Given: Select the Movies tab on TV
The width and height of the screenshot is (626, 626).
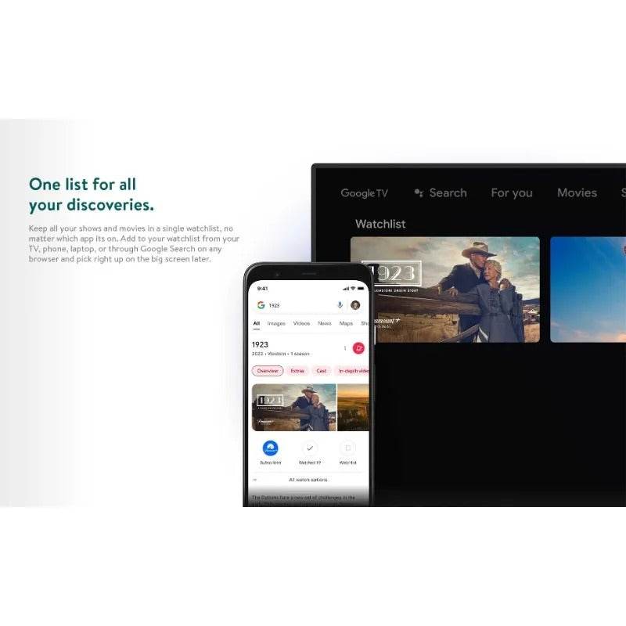Looking at the screenshot, I should click(x=577, y=193).
